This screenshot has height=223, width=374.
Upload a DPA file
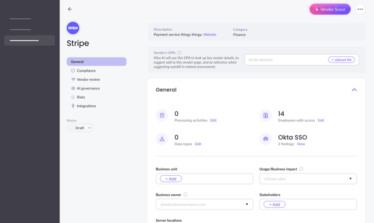pos(342,60)
